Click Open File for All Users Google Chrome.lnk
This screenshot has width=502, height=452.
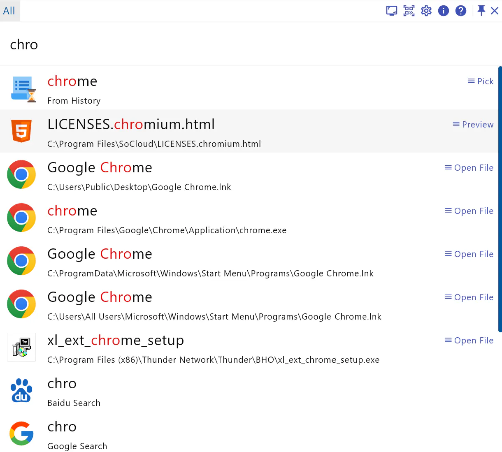(x=469, y=297)
